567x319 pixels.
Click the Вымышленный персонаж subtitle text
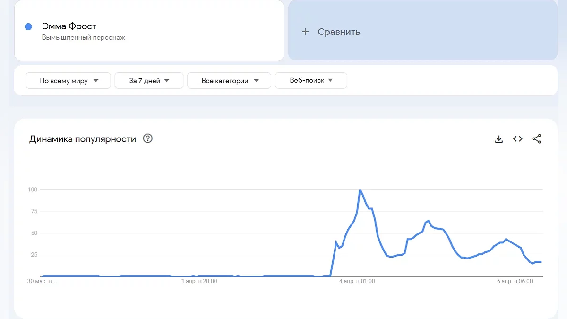click(x=84, y=37)
